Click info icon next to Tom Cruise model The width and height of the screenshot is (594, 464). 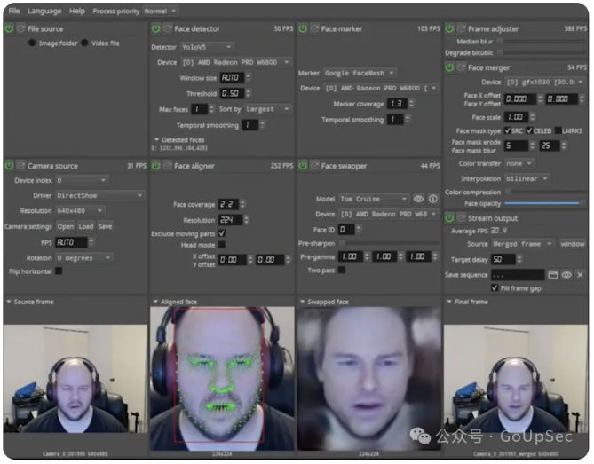(433, 199)
